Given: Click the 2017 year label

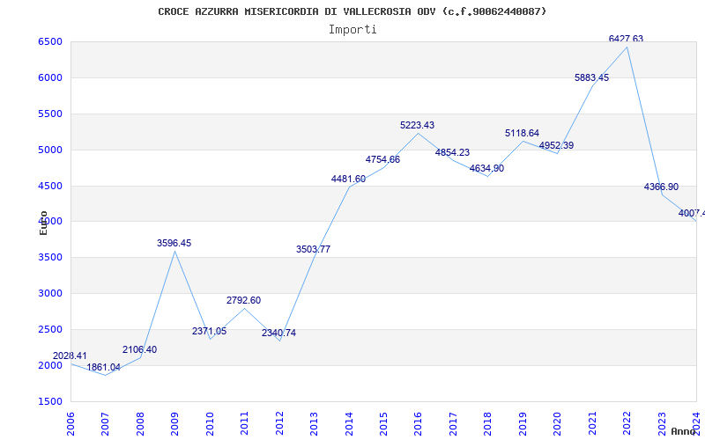Looking at the screenshot, I should 453,423.
